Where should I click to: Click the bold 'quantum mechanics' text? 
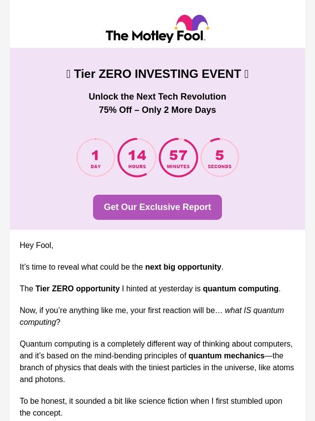tap(226, 355)
